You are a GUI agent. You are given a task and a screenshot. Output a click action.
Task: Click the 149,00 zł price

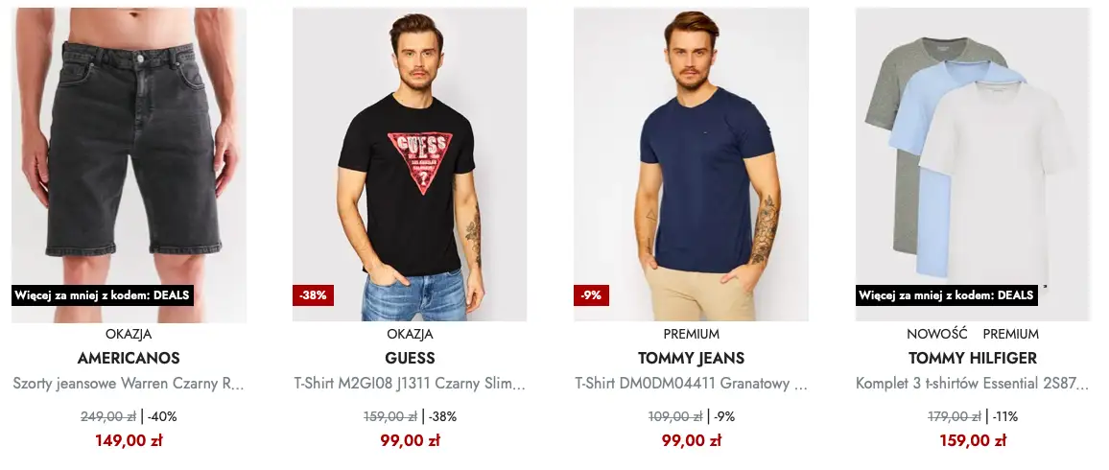[129, 441]
